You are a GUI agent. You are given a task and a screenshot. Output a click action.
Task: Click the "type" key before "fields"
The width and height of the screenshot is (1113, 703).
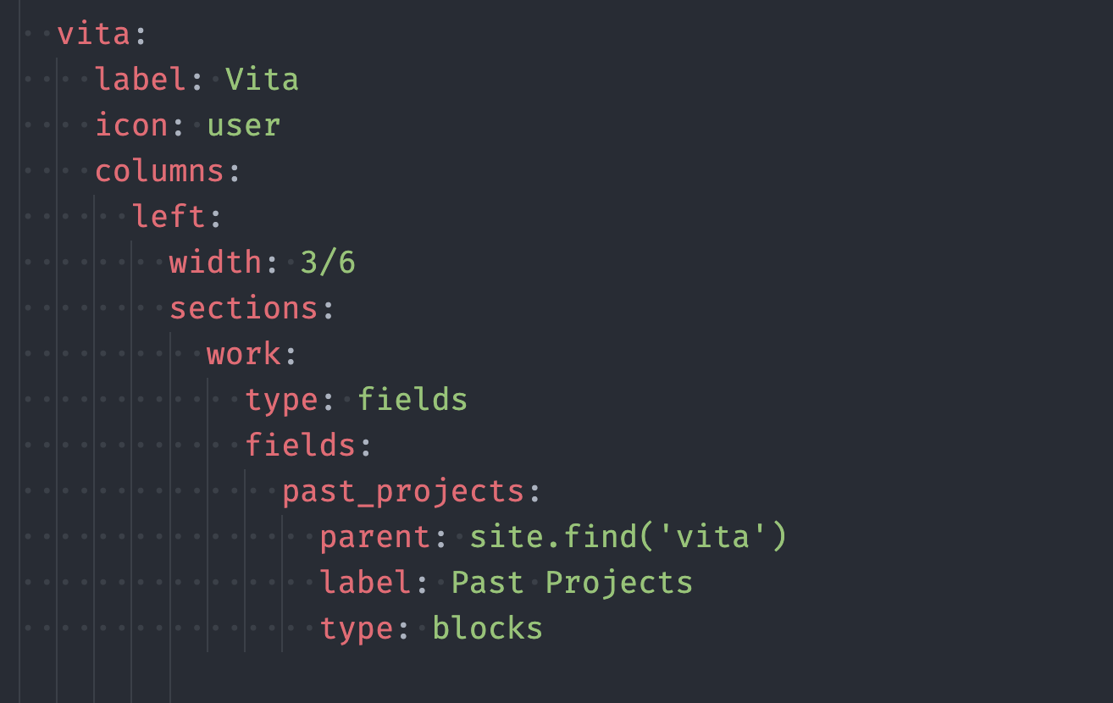coord(281,400)
